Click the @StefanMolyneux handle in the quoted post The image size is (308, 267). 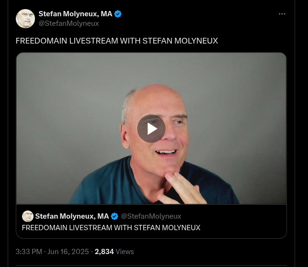(151, 216)
